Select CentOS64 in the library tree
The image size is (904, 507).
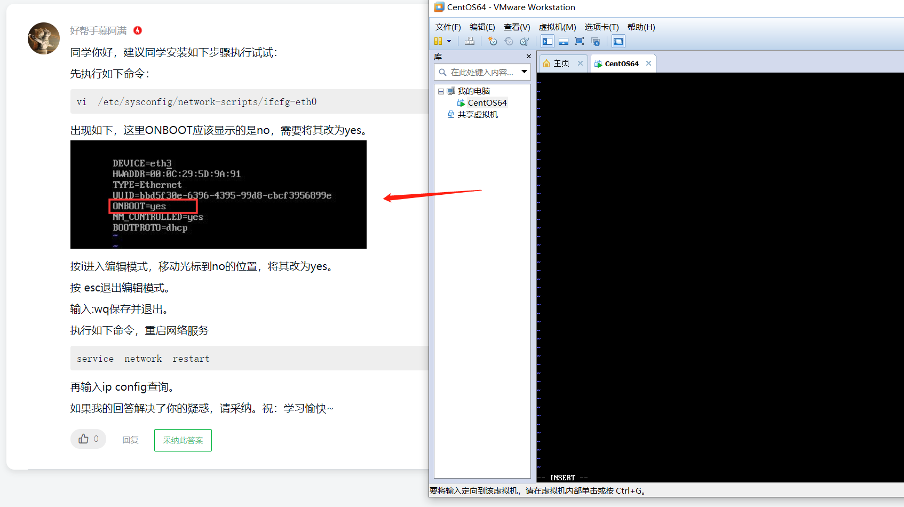tap(487, 103)
